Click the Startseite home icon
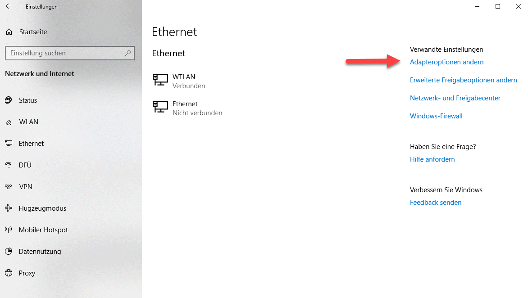 (9, 32)
